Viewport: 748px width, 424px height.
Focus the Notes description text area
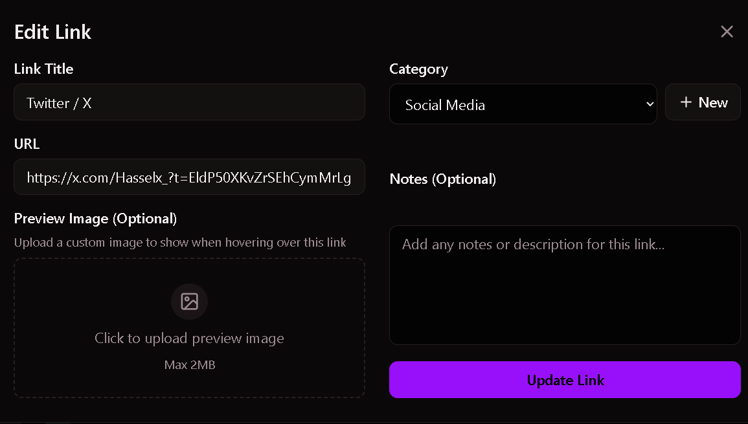[565, 285]
